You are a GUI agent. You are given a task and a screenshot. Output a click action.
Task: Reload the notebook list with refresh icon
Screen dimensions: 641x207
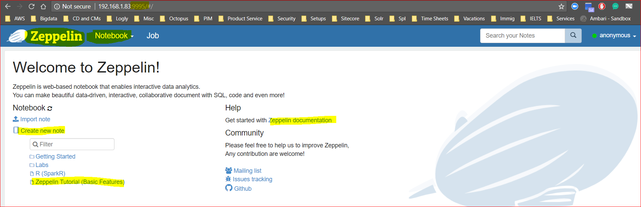[x=50, y=108]
